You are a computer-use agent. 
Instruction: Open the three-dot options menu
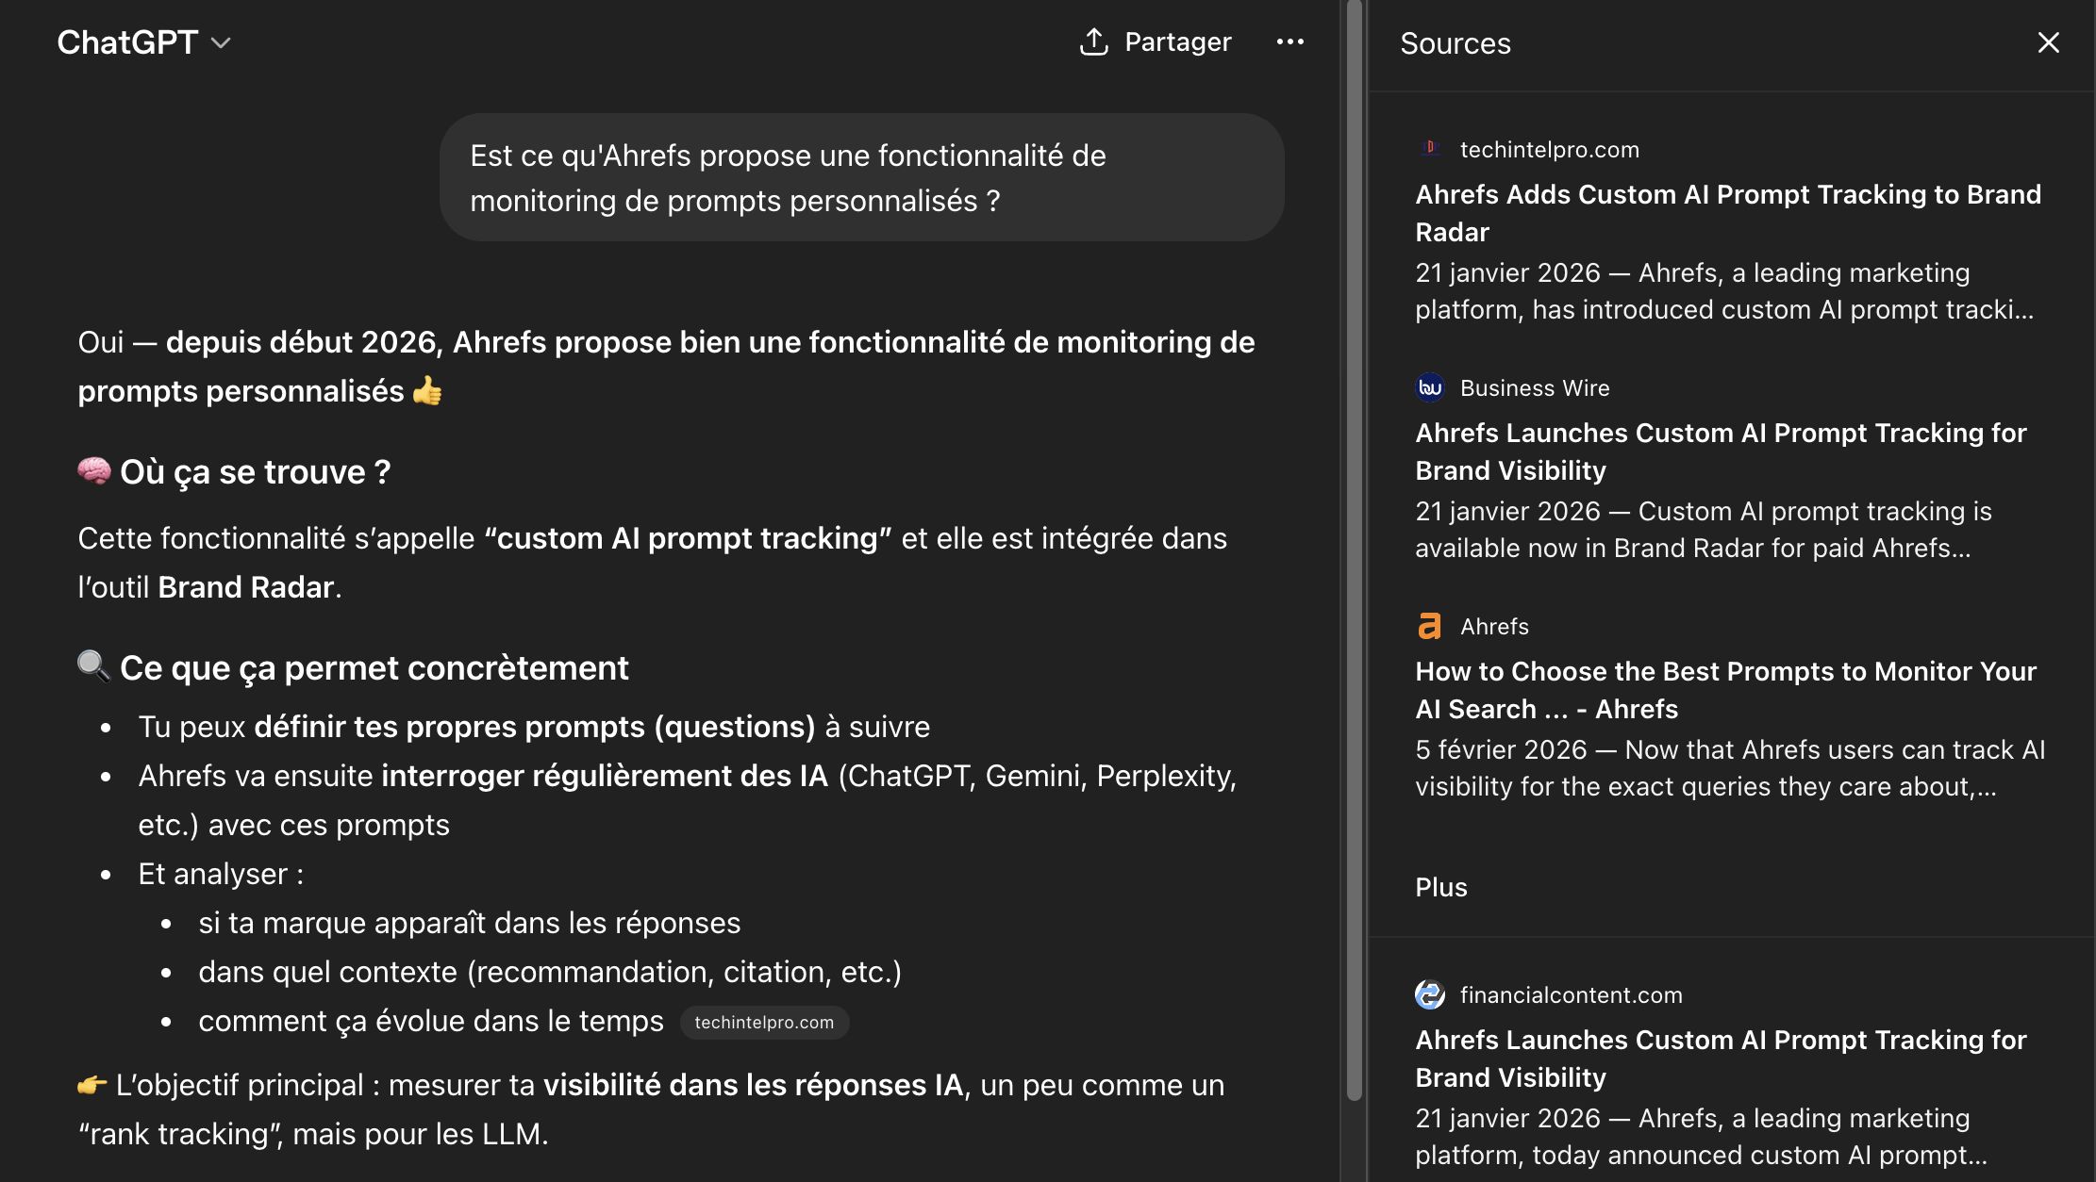click(x=1291, y=41)
